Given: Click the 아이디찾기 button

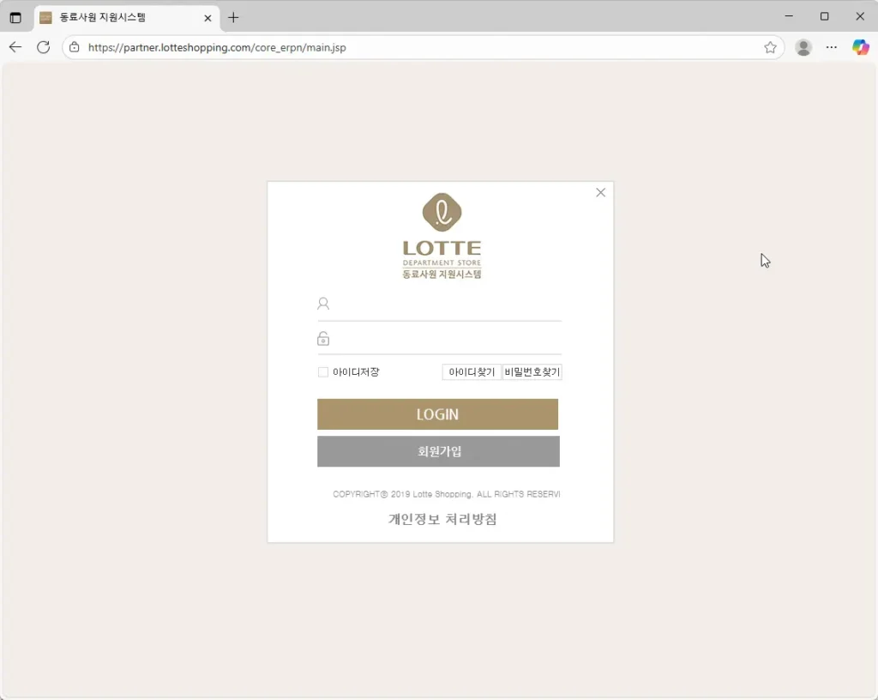Looking at the screenshot, I should [x=472, y=372].
